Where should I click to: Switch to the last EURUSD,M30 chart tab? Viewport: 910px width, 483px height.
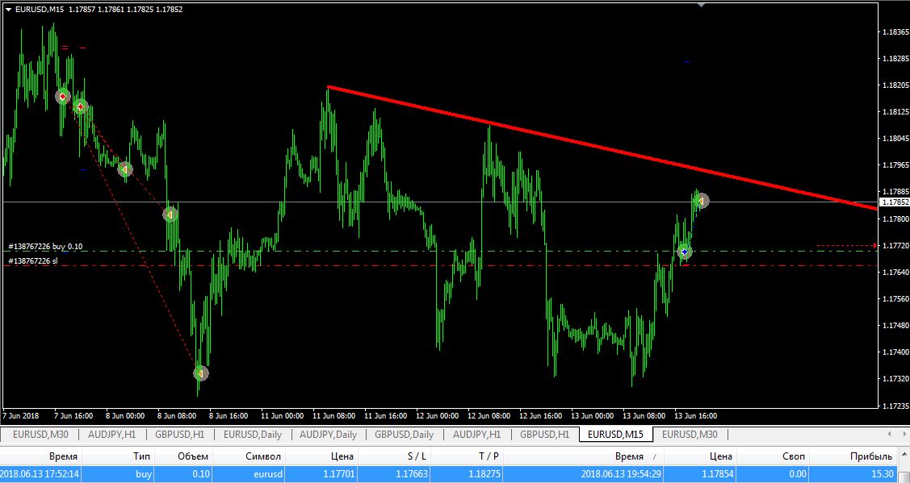690,435
